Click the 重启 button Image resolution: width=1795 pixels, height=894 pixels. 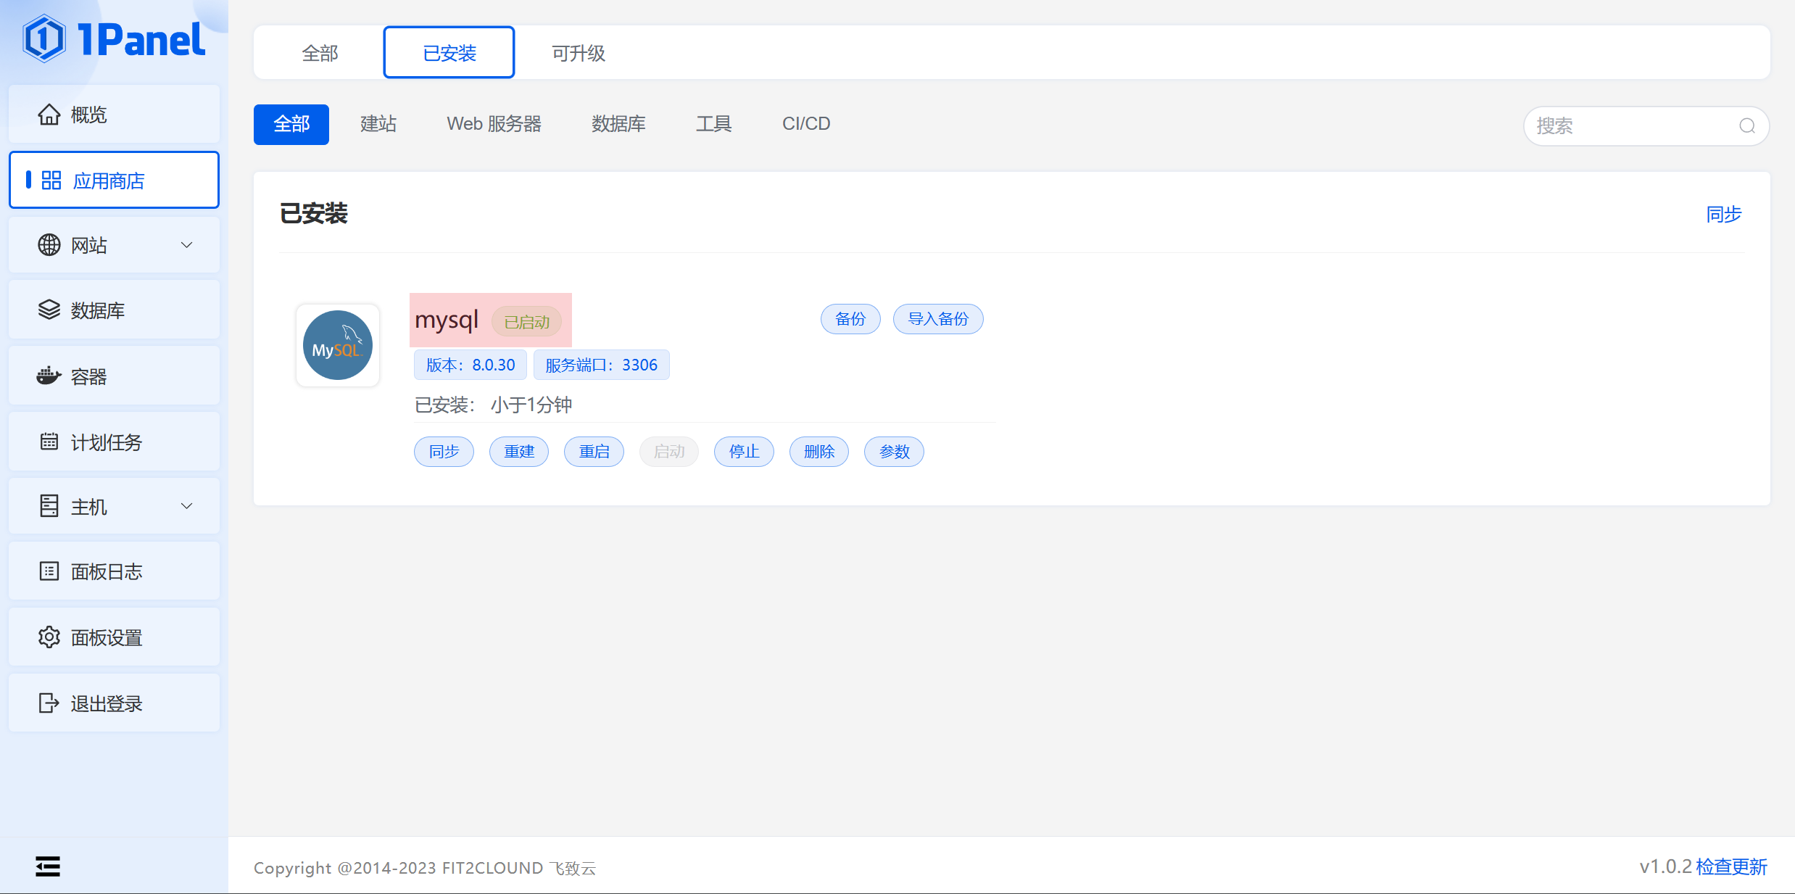pyautogui.click(x=594, y=452)
